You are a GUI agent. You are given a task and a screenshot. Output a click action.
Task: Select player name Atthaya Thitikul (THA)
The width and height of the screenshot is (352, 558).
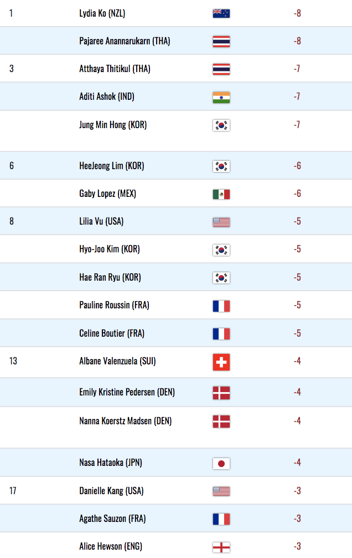click(115, 69)
